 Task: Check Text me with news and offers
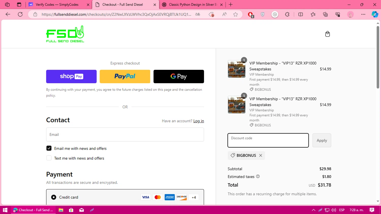[49, 158]
